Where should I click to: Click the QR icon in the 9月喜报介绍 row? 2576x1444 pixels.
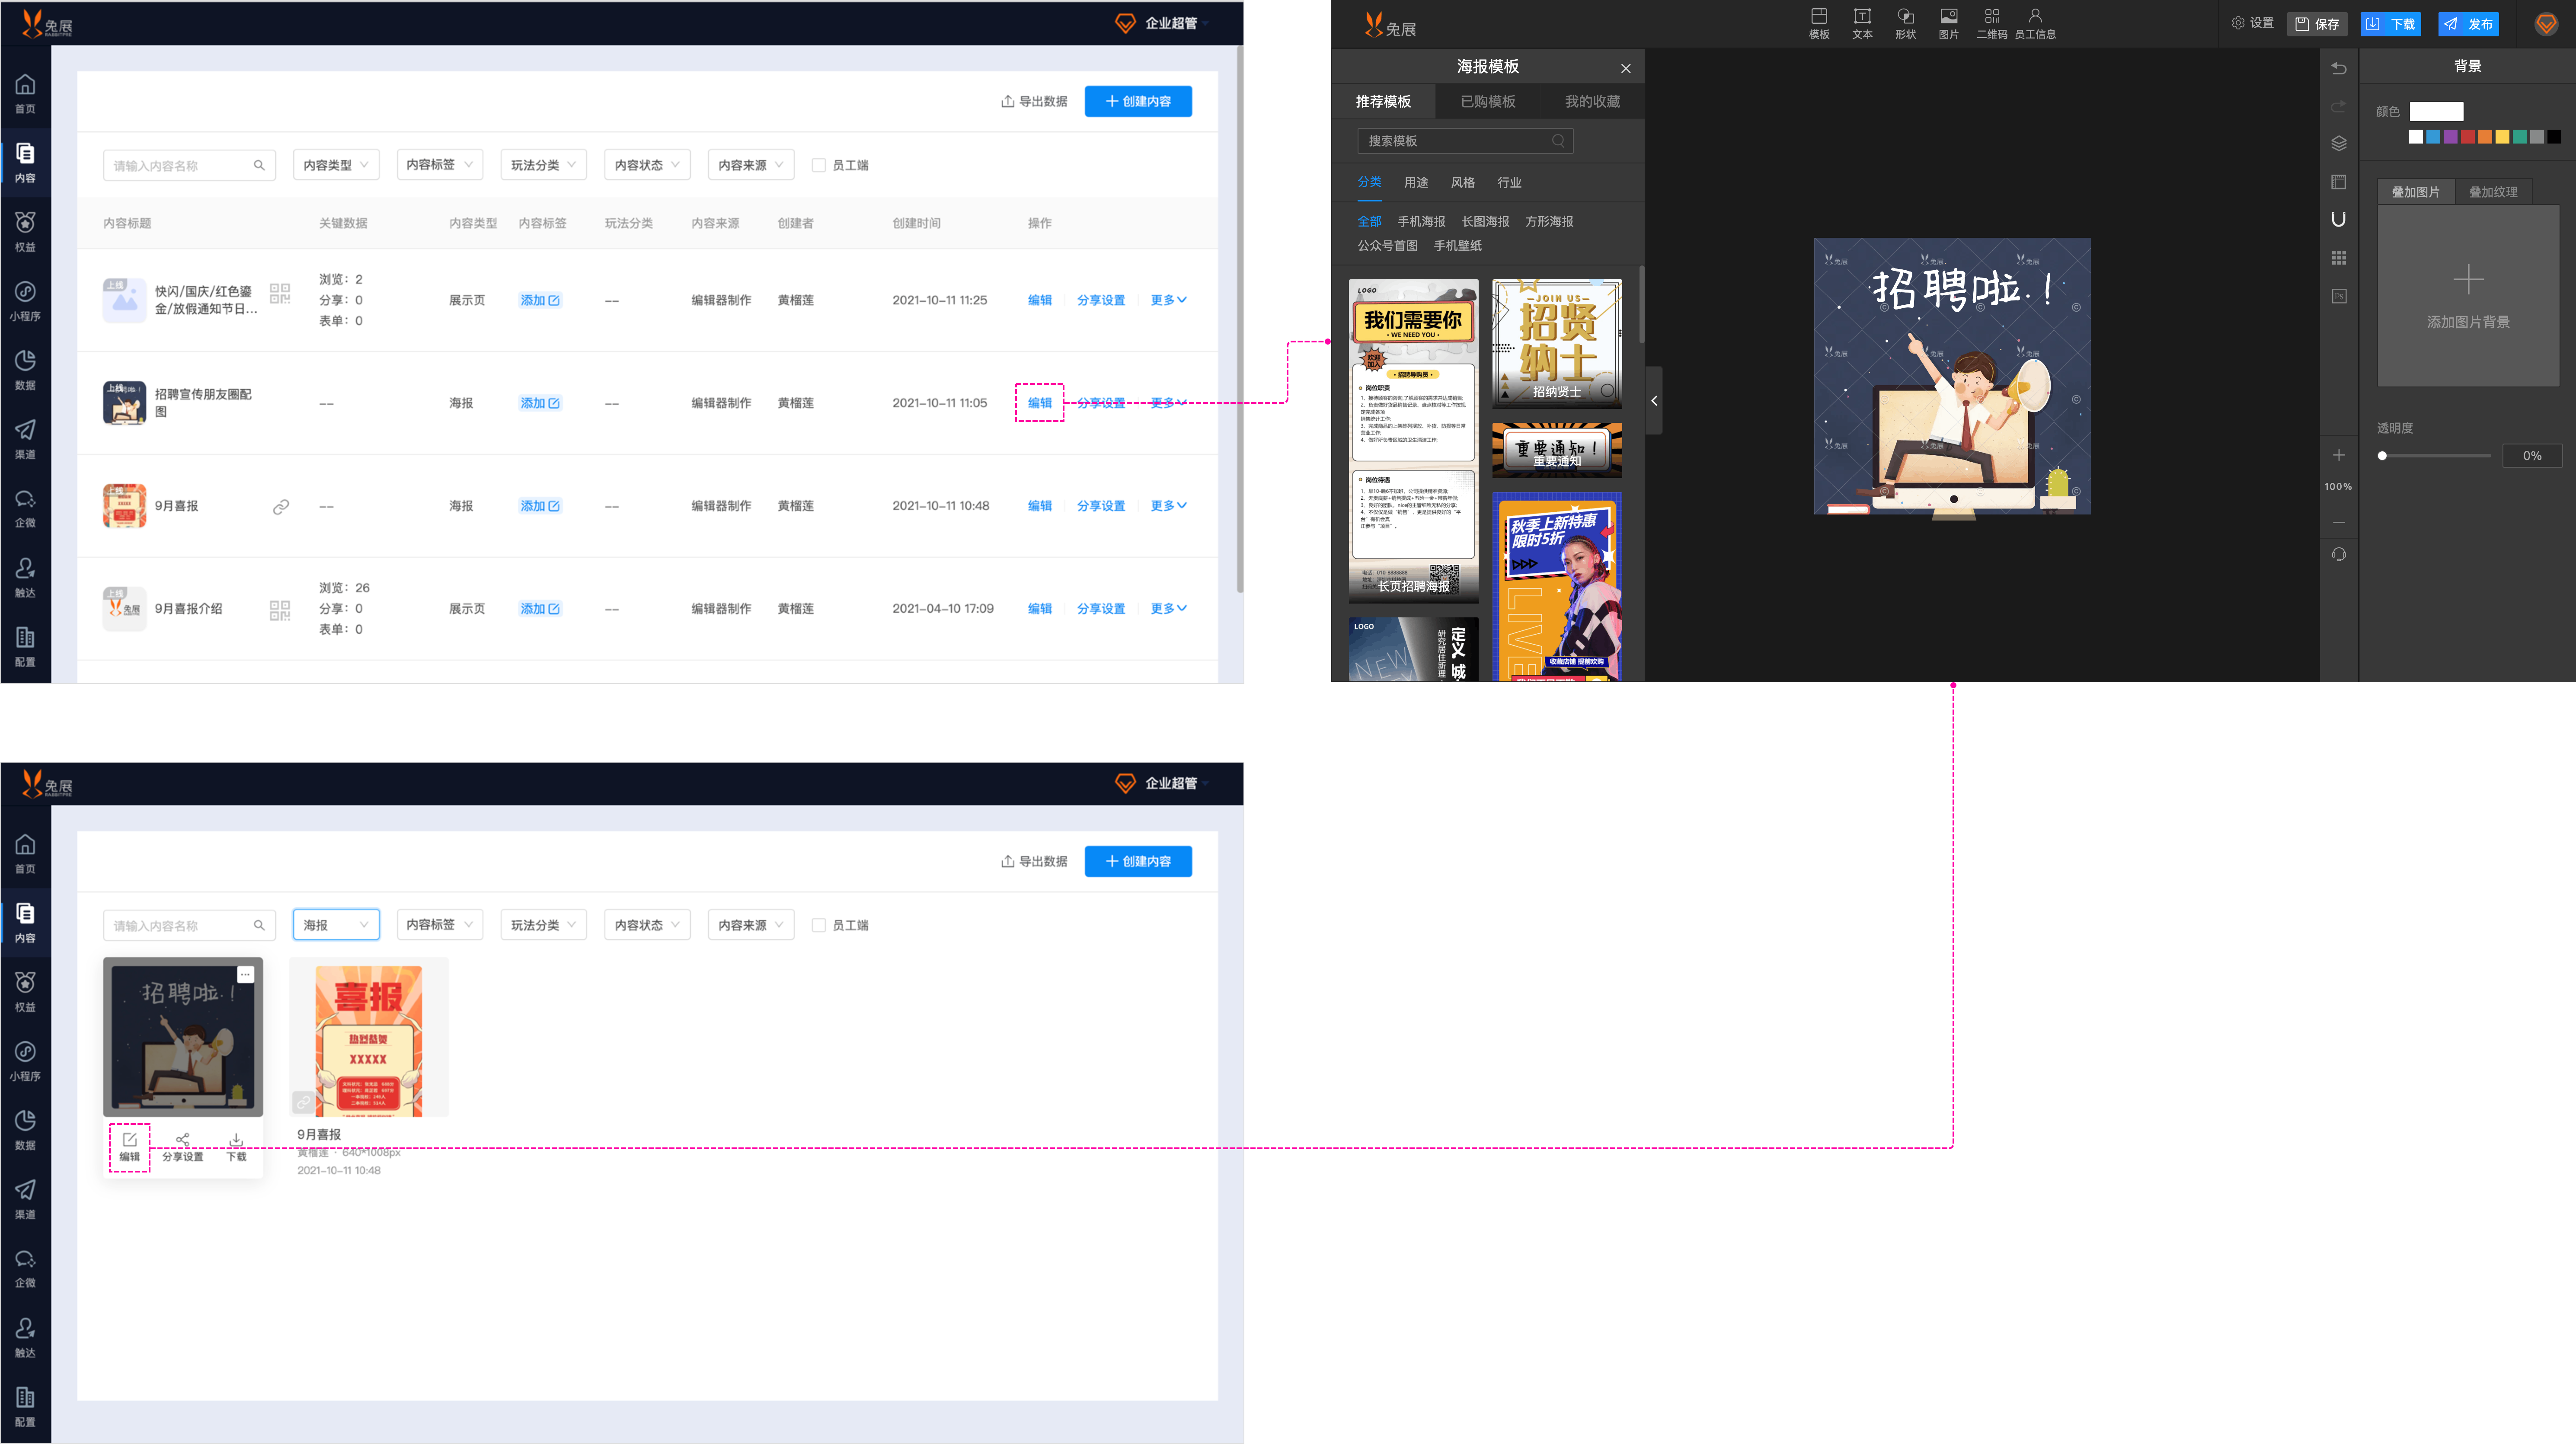tap(280, 610)
